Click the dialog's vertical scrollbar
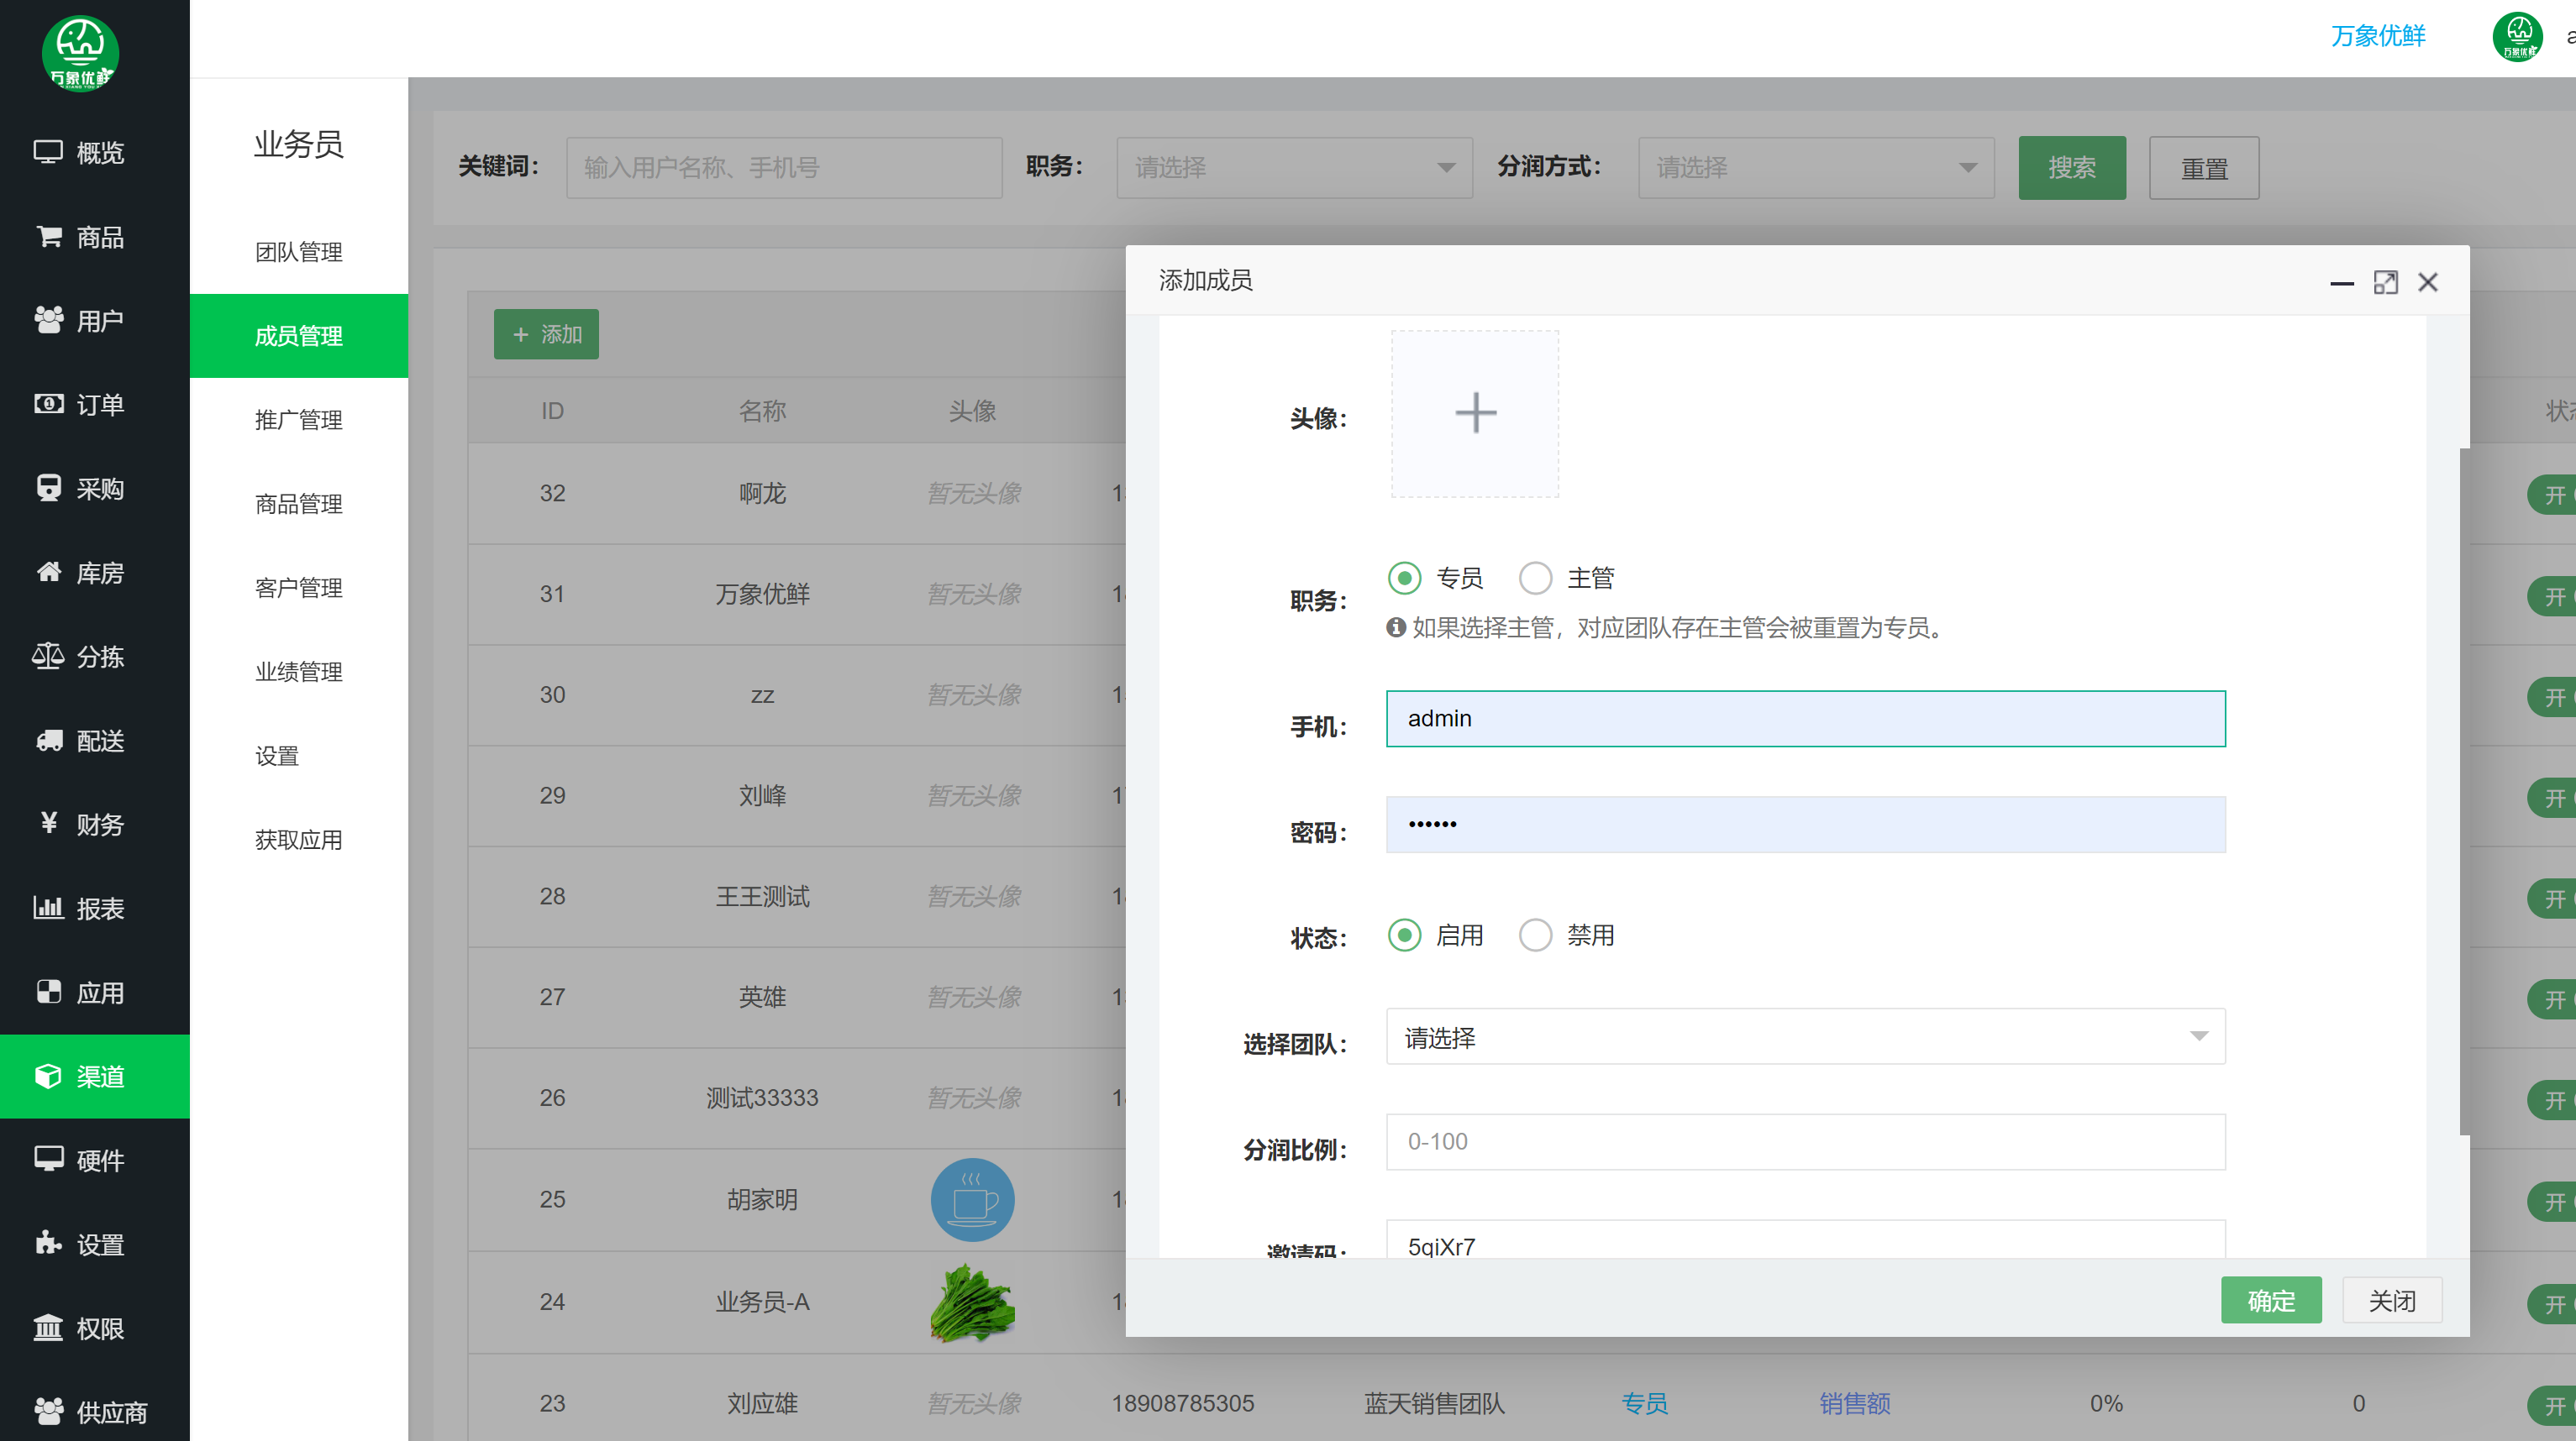 tap(2464, 789)
